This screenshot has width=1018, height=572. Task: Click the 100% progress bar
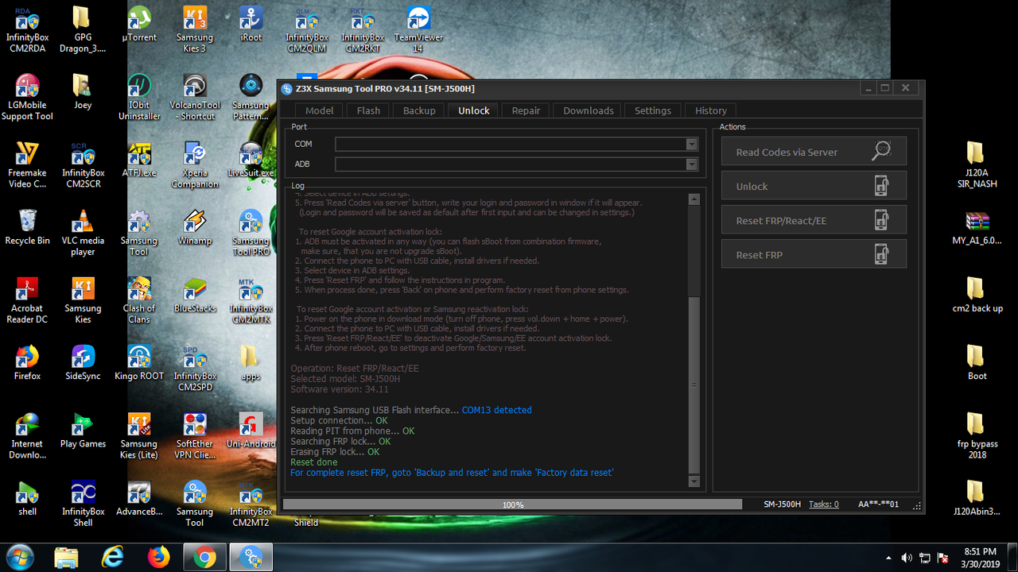(513, 504)
